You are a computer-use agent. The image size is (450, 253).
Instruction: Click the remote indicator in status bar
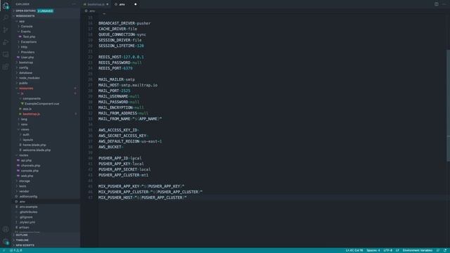tap(4, 250)
